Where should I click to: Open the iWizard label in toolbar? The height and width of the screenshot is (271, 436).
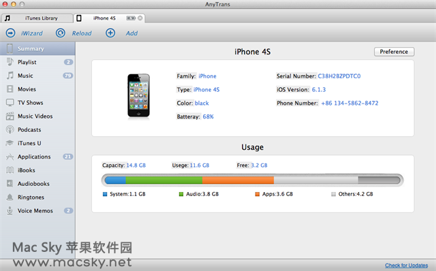[x=32, y=33]
